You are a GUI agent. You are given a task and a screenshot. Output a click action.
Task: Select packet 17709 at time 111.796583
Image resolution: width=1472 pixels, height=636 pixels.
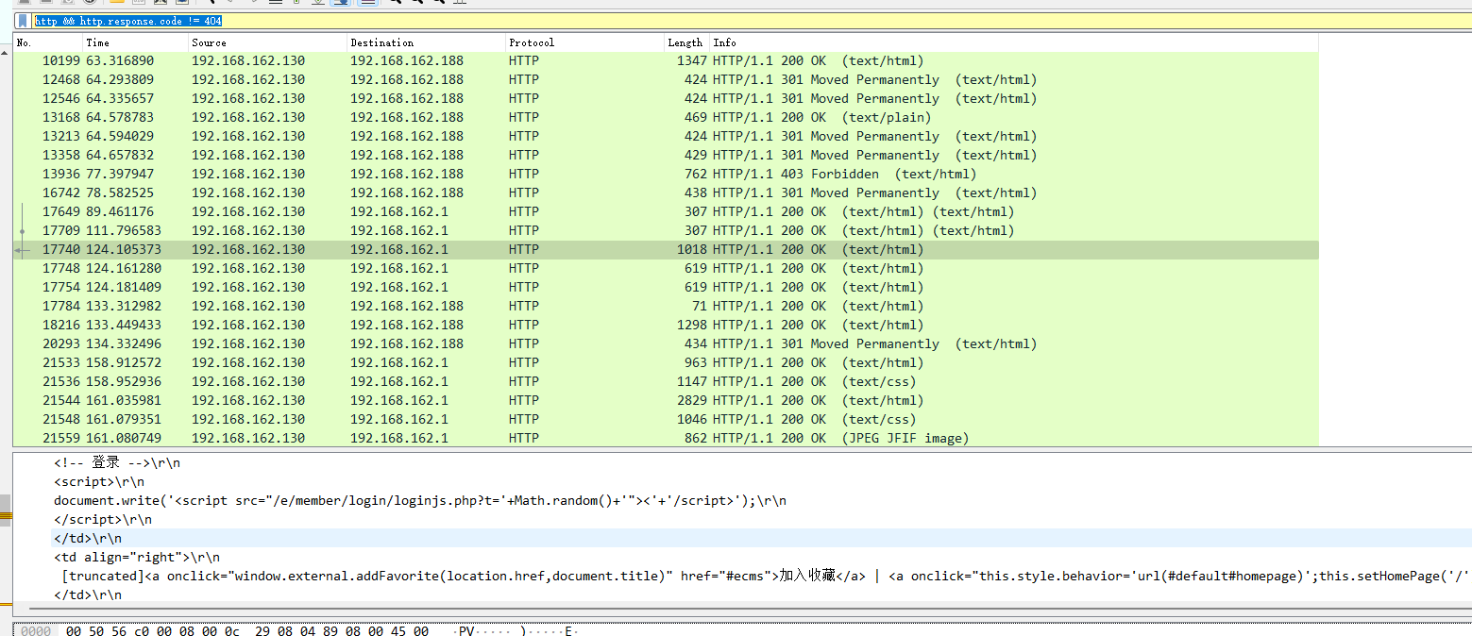click(x=666, y=230)
